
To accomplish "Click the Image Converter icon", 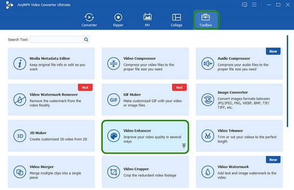I will pyautogui.click(x=208, y=100).
